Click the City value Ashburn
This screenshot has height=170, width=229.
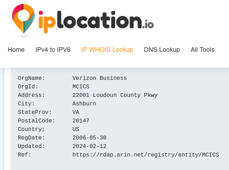pos(84,104)
